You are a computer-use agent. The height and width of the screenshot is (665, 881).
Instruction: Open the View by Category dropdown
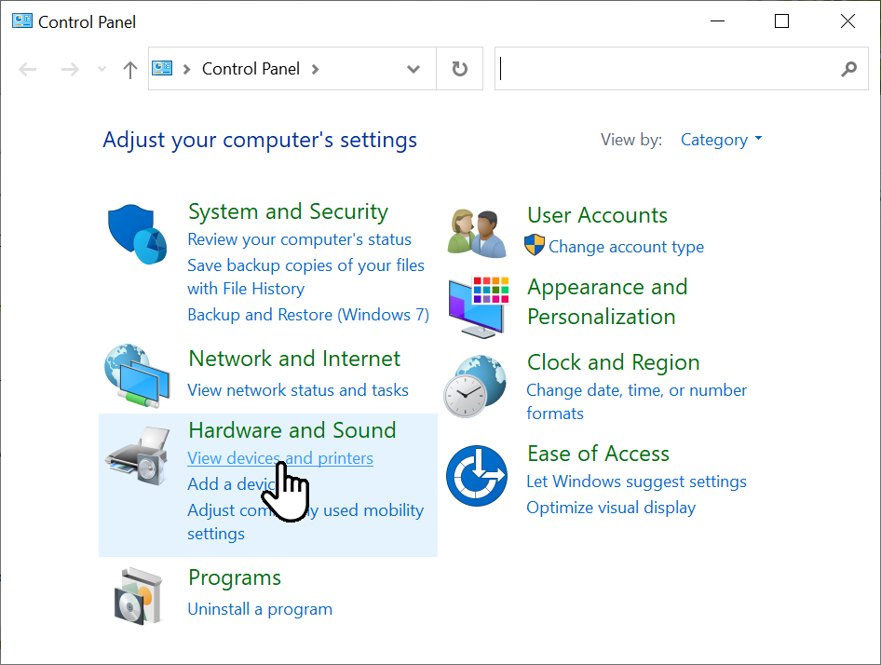pos(721,140)
